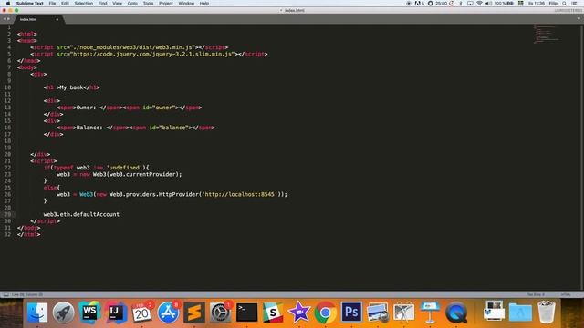The width and height of the screenshot is (584, 328).
Task: Open the Window menu
Action: tap(186, 4)
